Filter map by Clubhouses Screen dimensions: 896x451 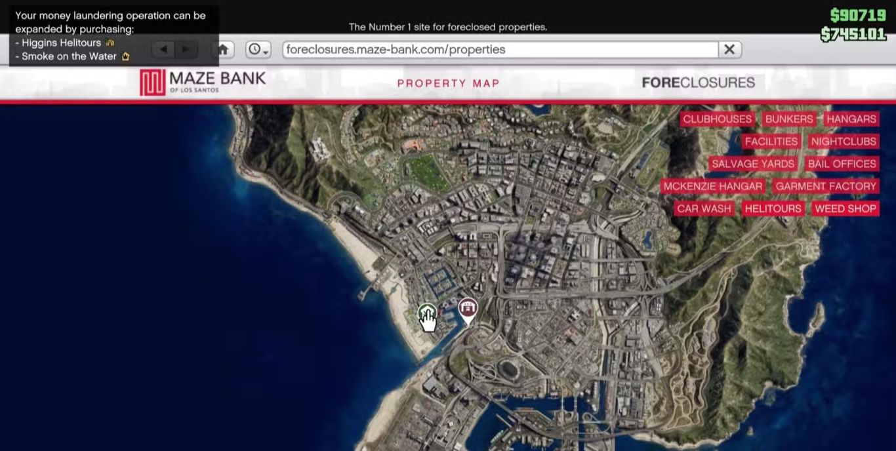click(x=718, y=119)
